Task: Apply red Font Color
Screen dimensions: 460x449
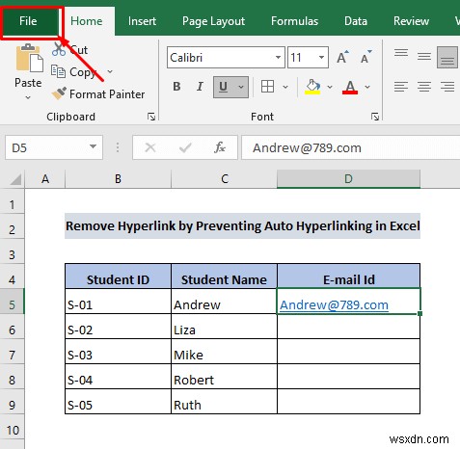Action: pyautogui.click(x=350, y=87)
